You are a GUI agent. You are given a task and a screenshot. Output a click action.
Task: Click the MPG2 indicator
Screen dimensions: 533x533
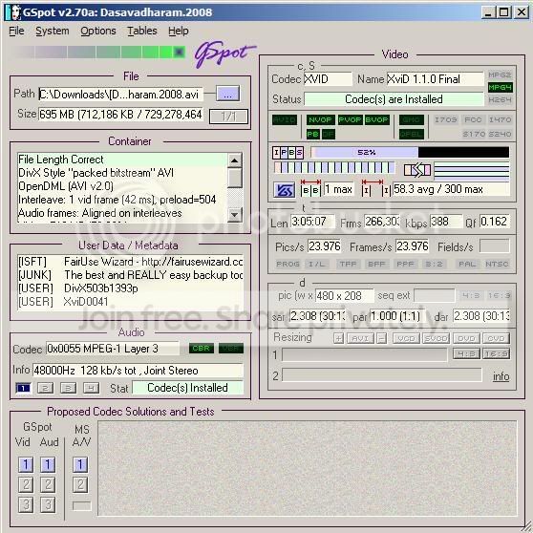[x=500, y=75]
